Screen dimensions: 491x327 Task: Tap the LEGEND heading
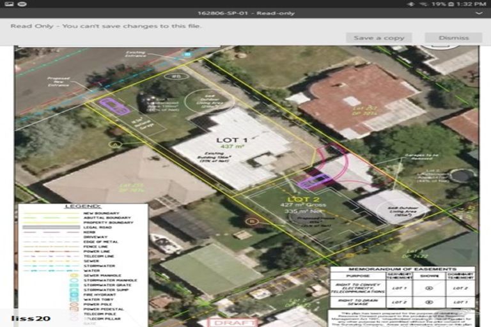coord(82,206)
